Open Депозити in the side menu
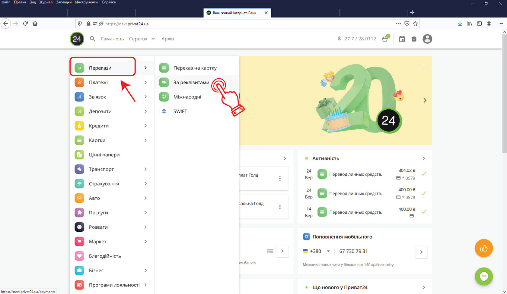 pyautogui.click(x=100, y=111)
